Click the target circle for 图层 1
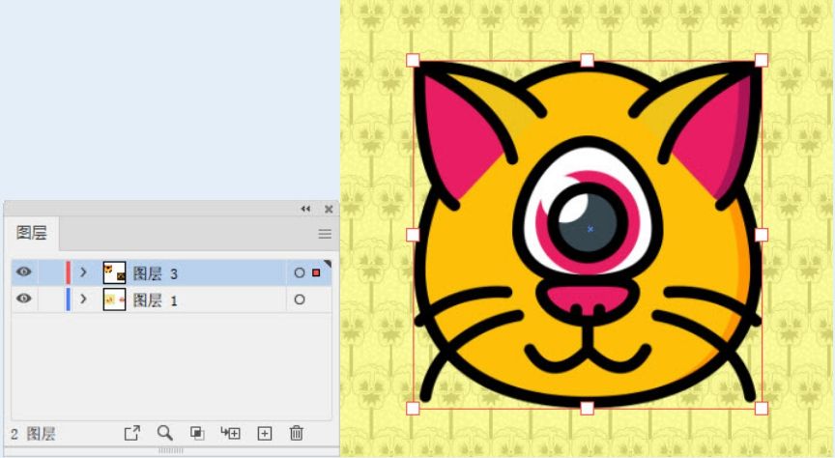This screenshot has width=835, height=458. [x=300, y=300]
